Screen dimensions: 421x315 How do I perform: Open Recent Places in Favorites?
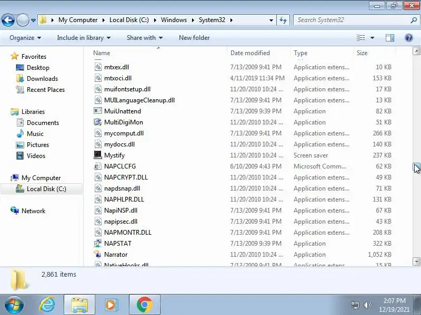point(46,89)
